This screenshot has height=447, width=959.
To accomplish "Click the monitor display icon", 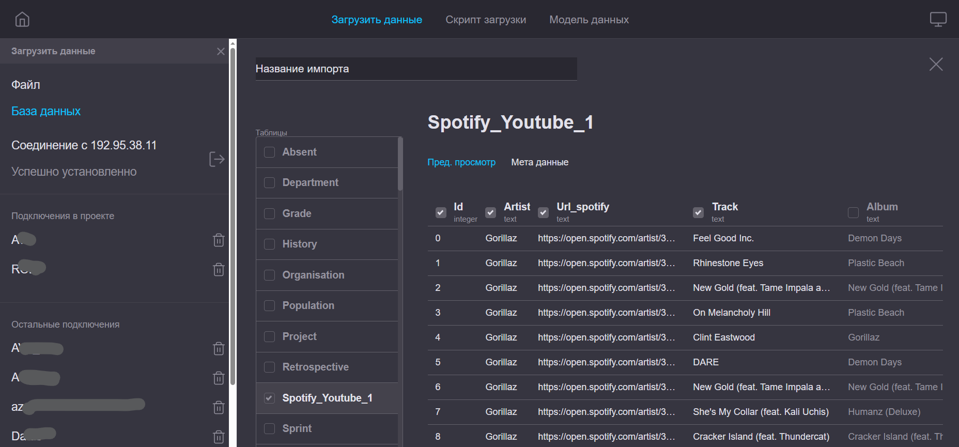I will (x=938, y=20).
